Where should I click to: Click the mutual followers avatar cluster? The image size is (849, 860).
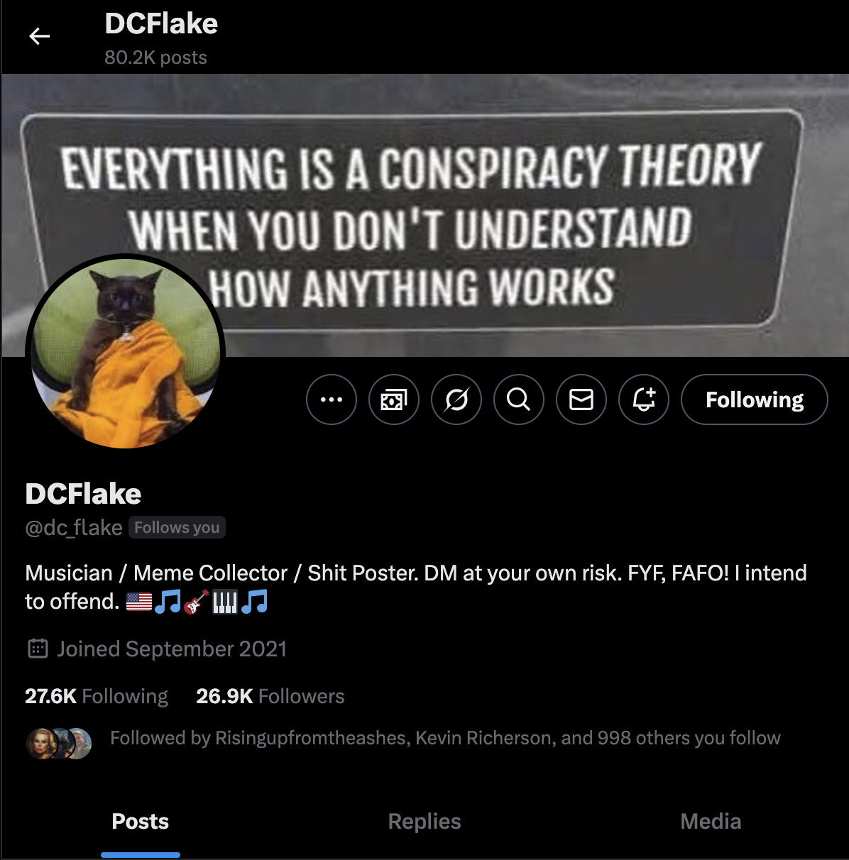tap(60, 743)
